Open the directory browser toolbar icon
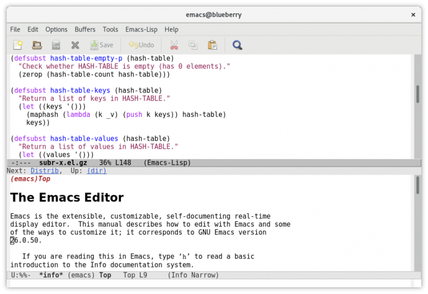The height and width of the screenshot is (294, 428). (56, 45)
